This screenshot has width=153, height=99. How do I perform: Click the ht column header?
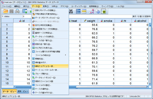(x=123, y=21)
